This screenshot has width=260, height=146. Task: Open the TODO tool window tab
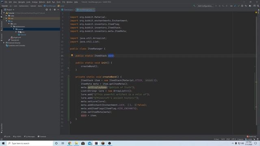[x=17, y=137]
